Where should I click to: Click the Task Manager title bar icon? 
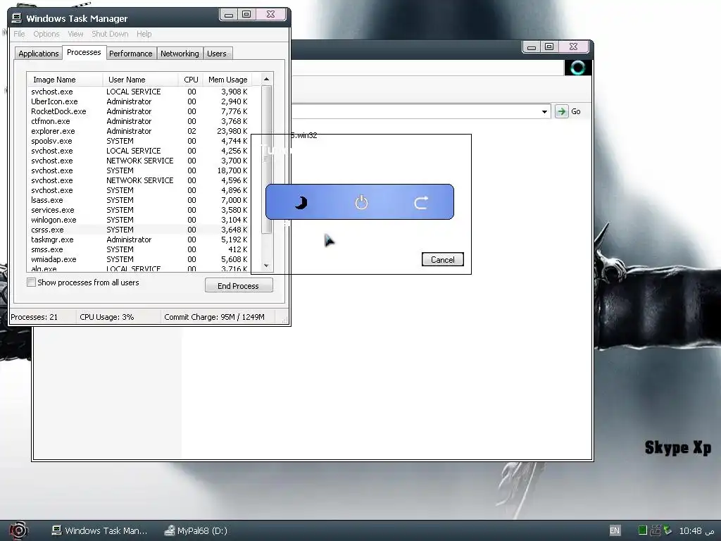[x=17, y=18]
